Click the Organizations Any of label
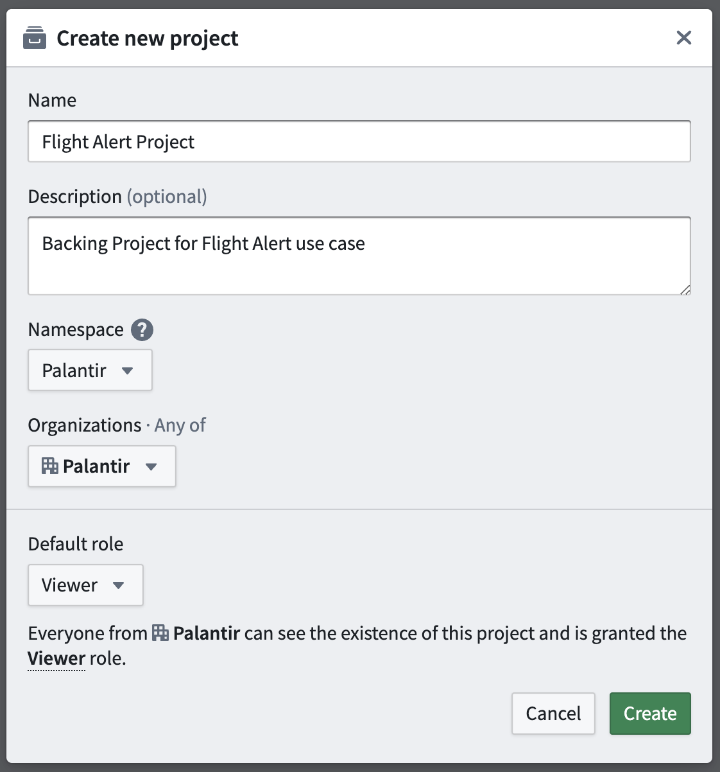The image size is (720, 772). [x=117, y=425]
